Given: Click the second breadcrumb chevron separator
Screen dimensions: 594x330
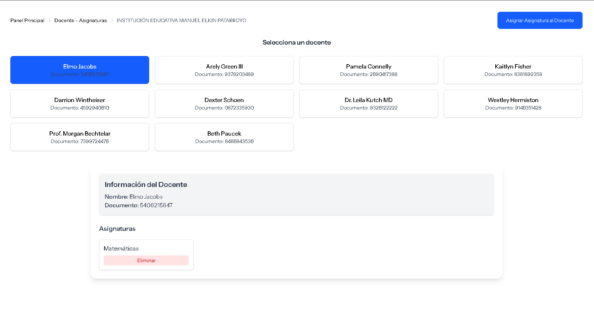Looking at the screenshot, I should [x=112, y=20].
